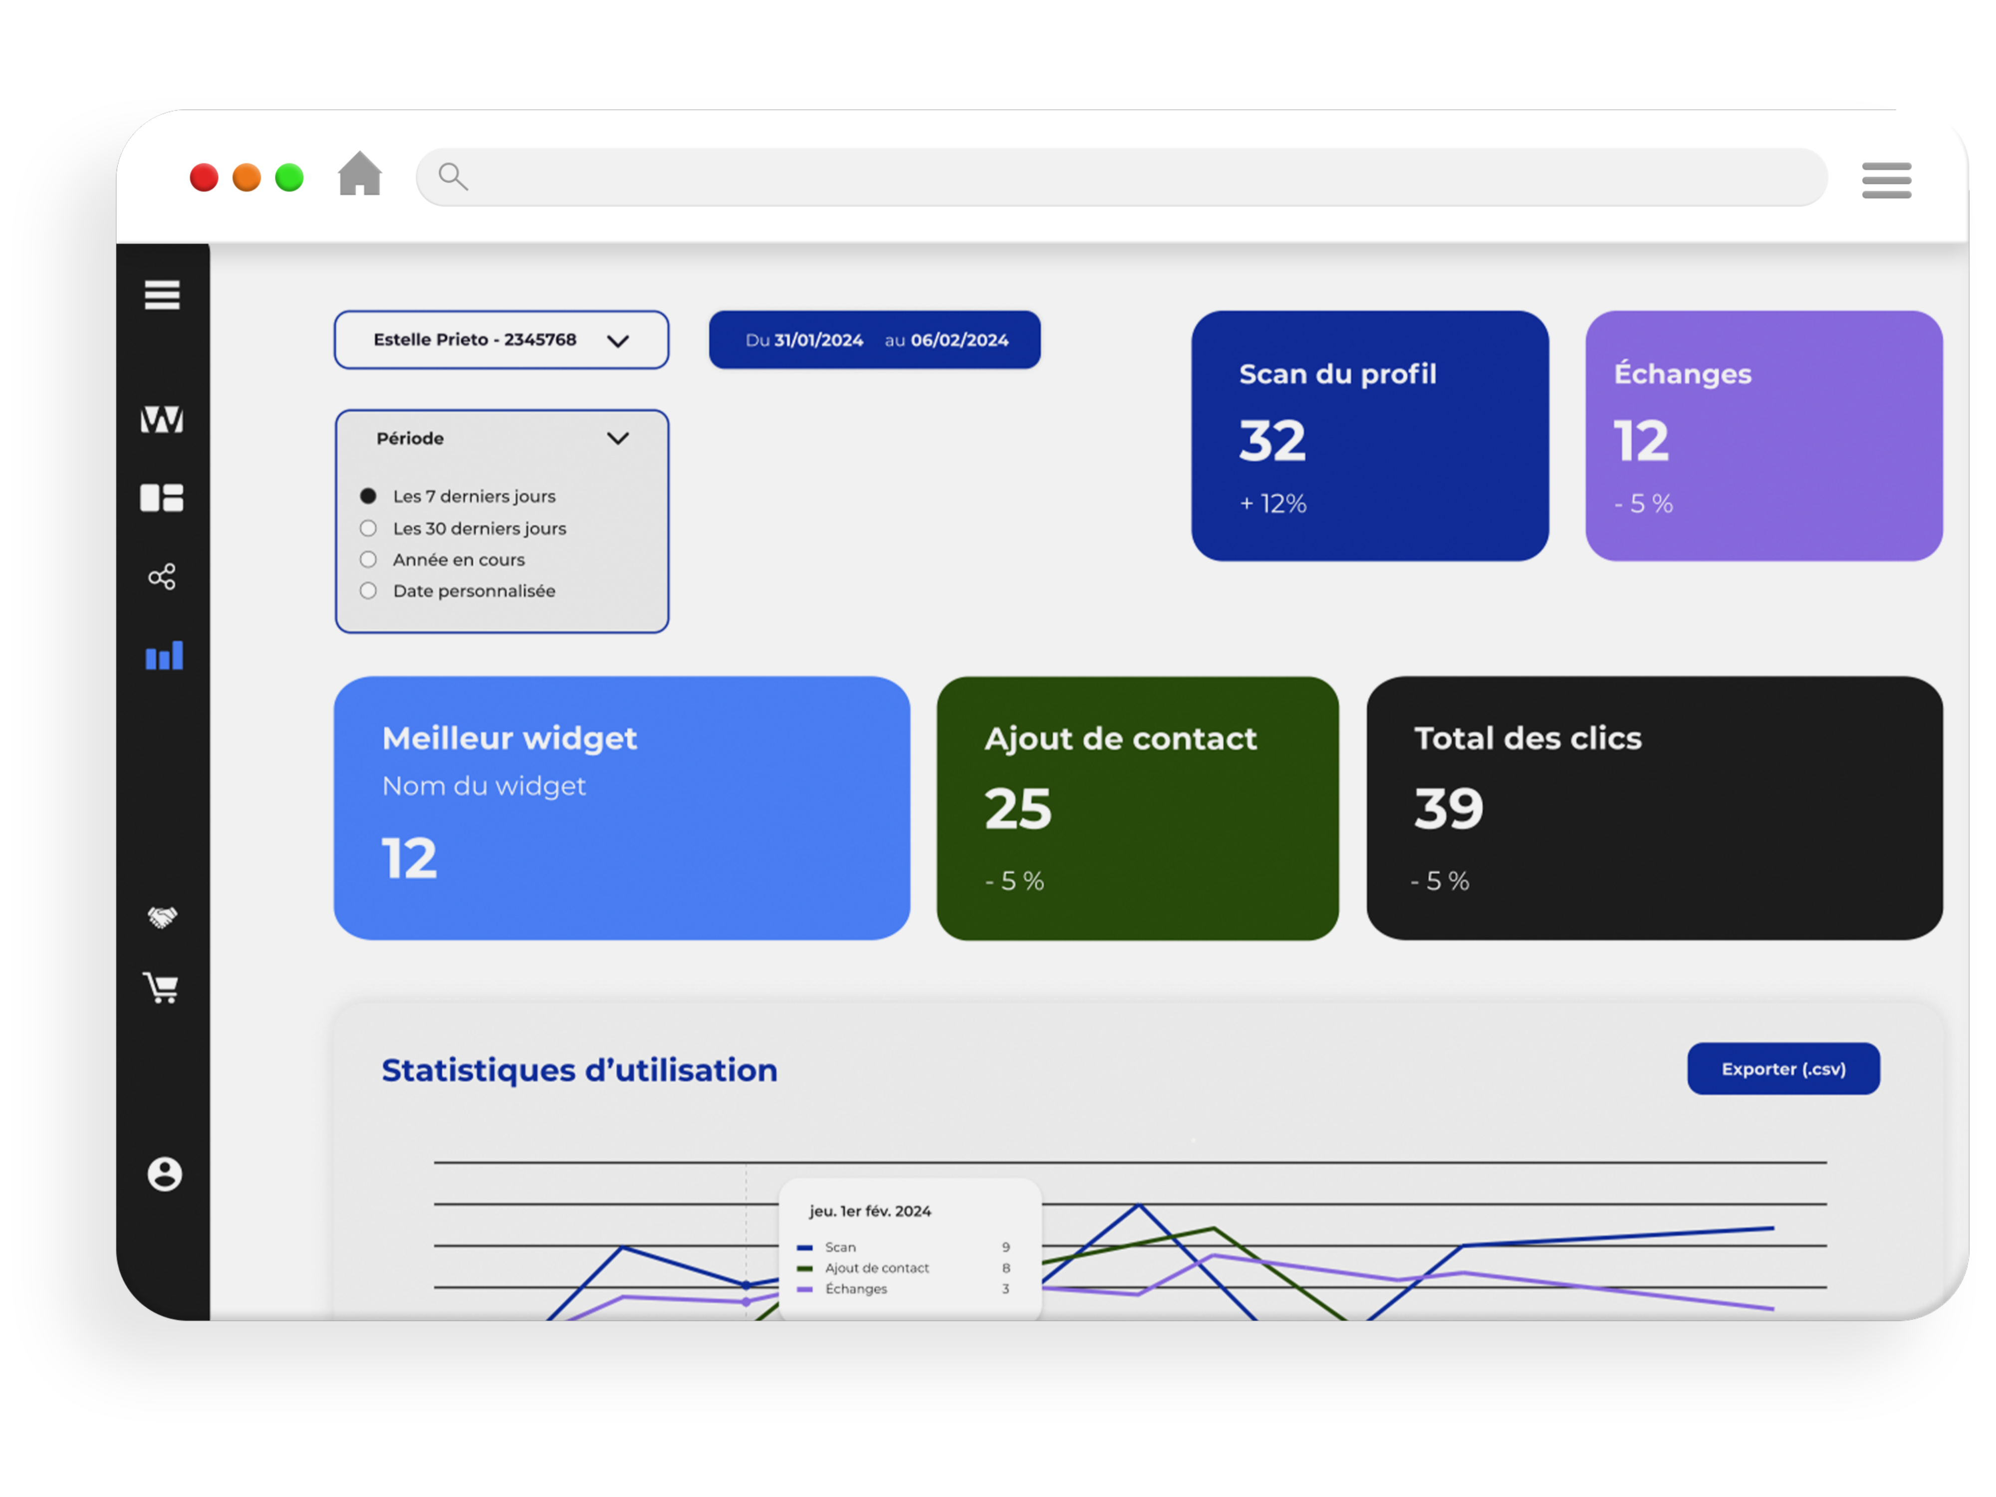The width and height of the screenshot is (1996, 1497).
Task: Open the browser menu at top right
Action: pyautogui.click(x=1886, y=180)
